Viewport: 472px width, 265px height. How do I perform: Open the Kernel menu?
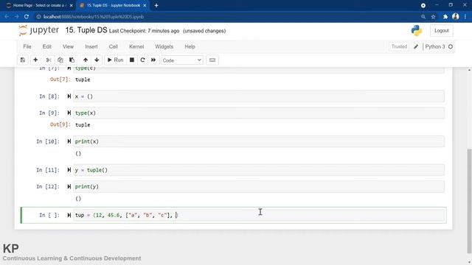[136, 46]
